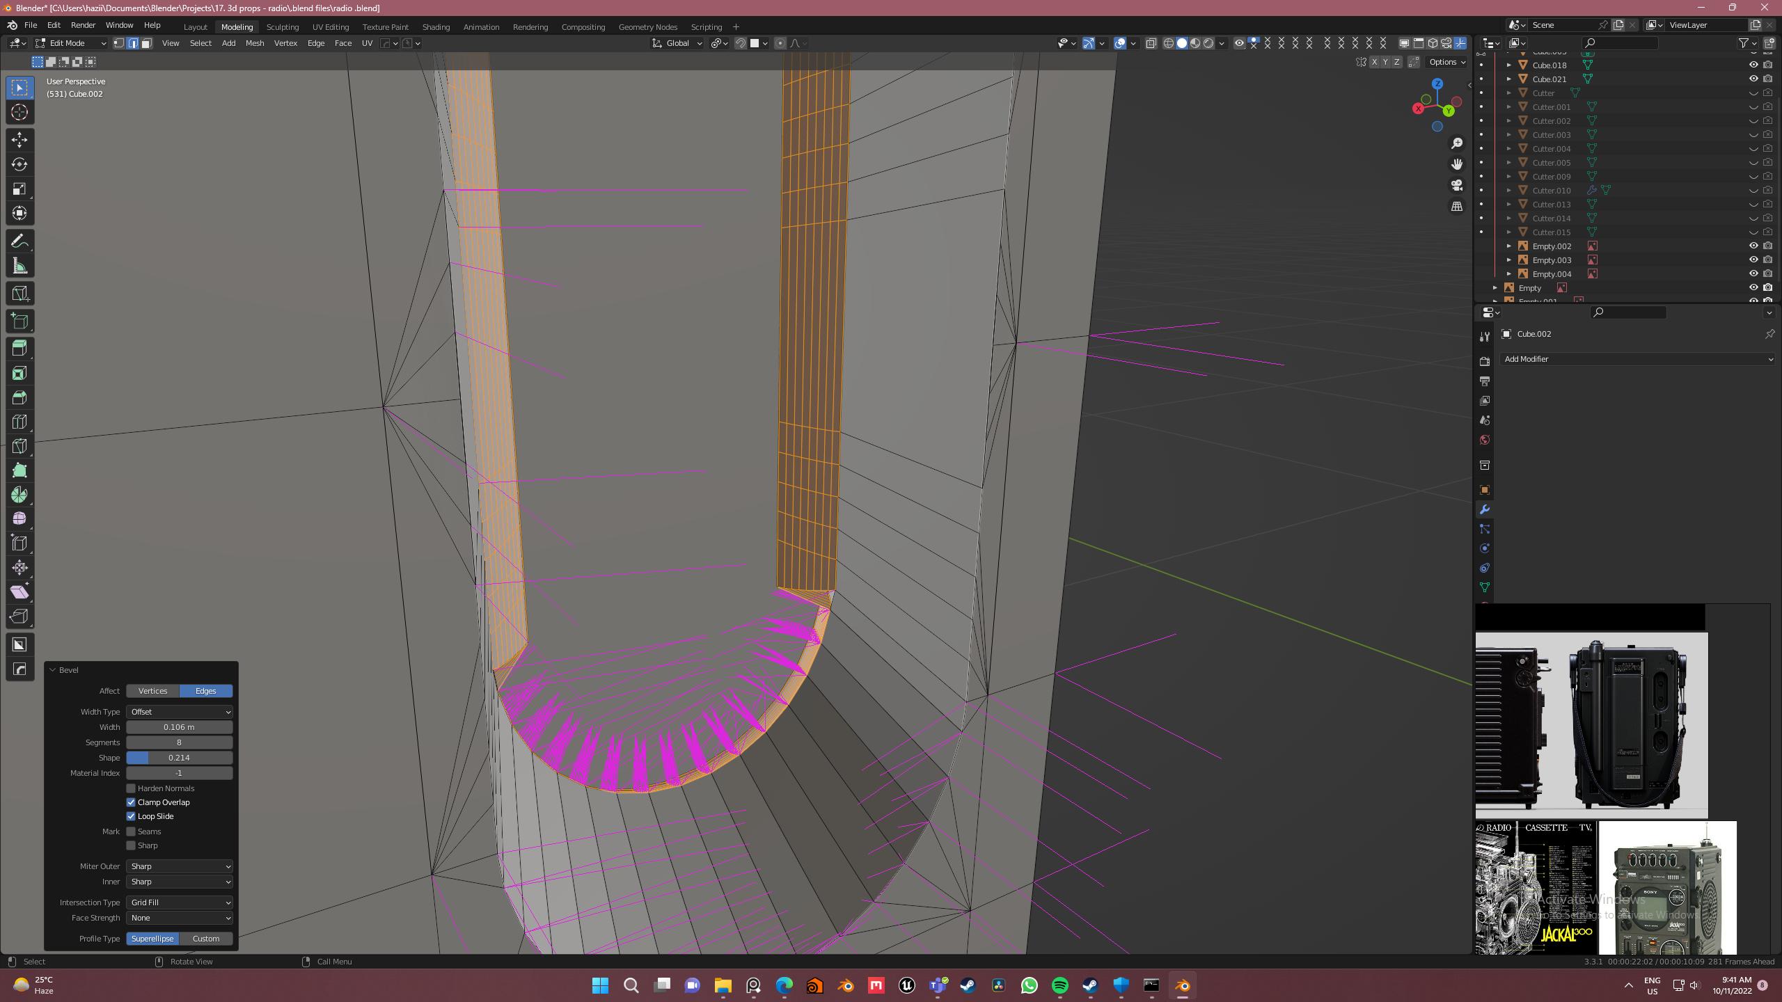Open Miter Outer Sharp dropdown

pos(180,866)
